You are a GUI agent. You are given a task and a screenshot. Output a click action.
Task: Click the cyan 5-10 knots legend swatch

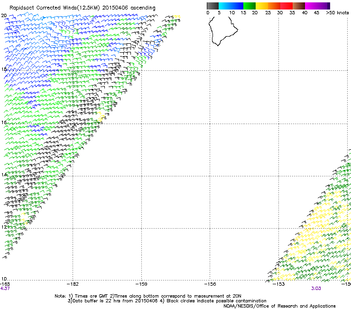click(x=225, y=6)
